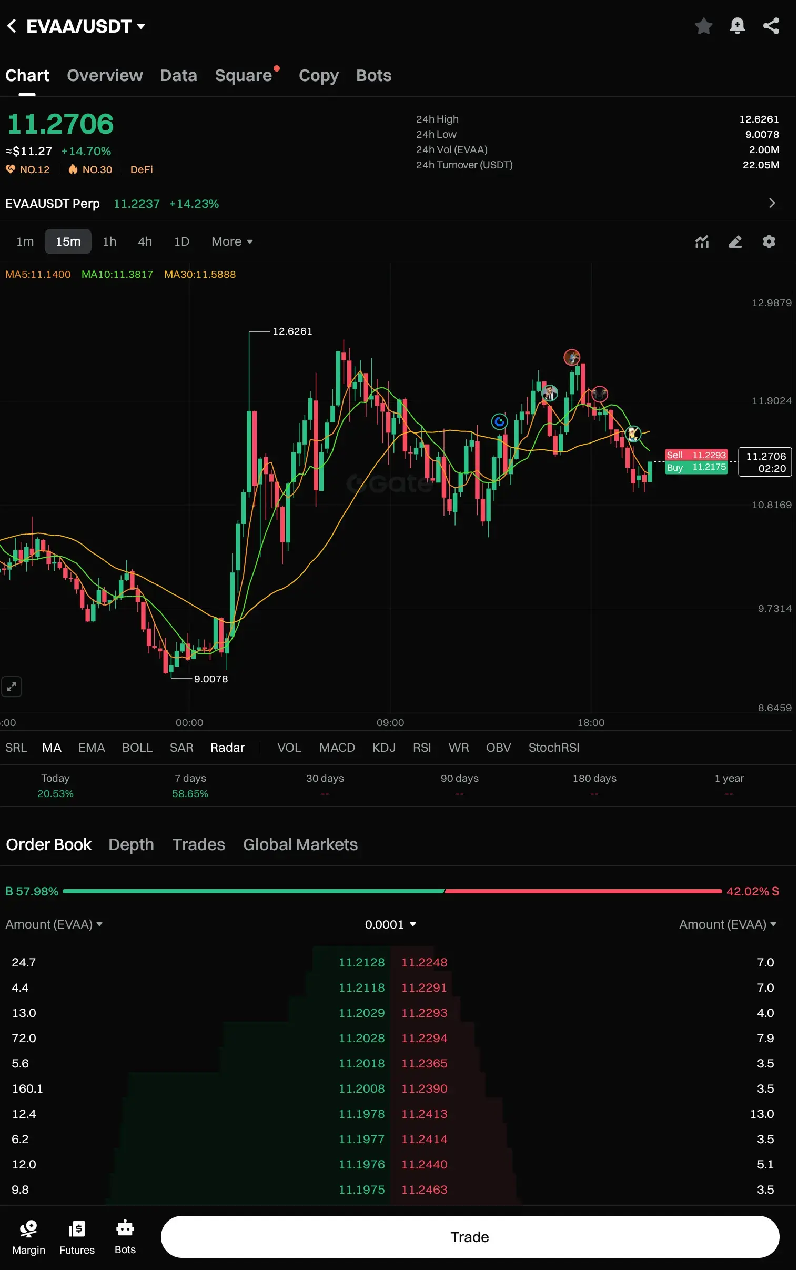Open the EVAAUSDT Perp details chevron

772,203
